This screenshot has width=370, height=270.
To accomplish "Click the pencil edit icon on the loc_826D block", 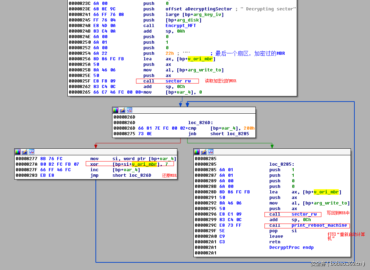I will click(x=123, y=110).
